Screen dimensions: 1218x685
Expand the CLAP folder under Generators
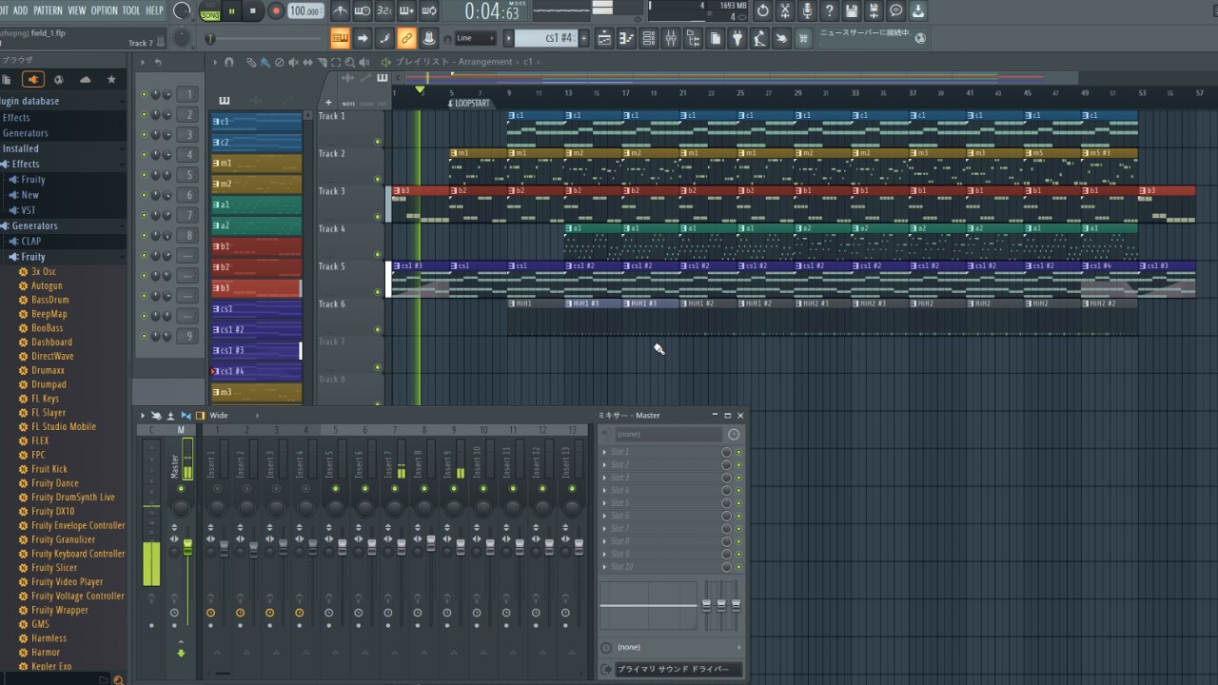click(30, 241)
